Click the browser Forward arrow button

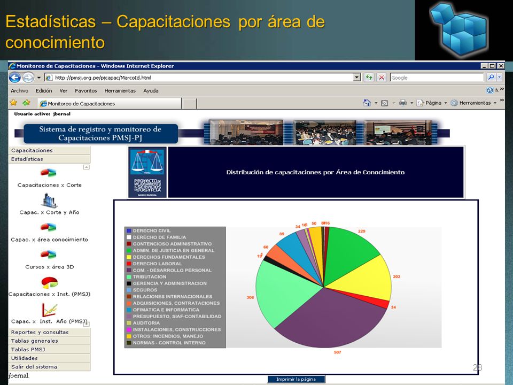click(x=28, y=78)
